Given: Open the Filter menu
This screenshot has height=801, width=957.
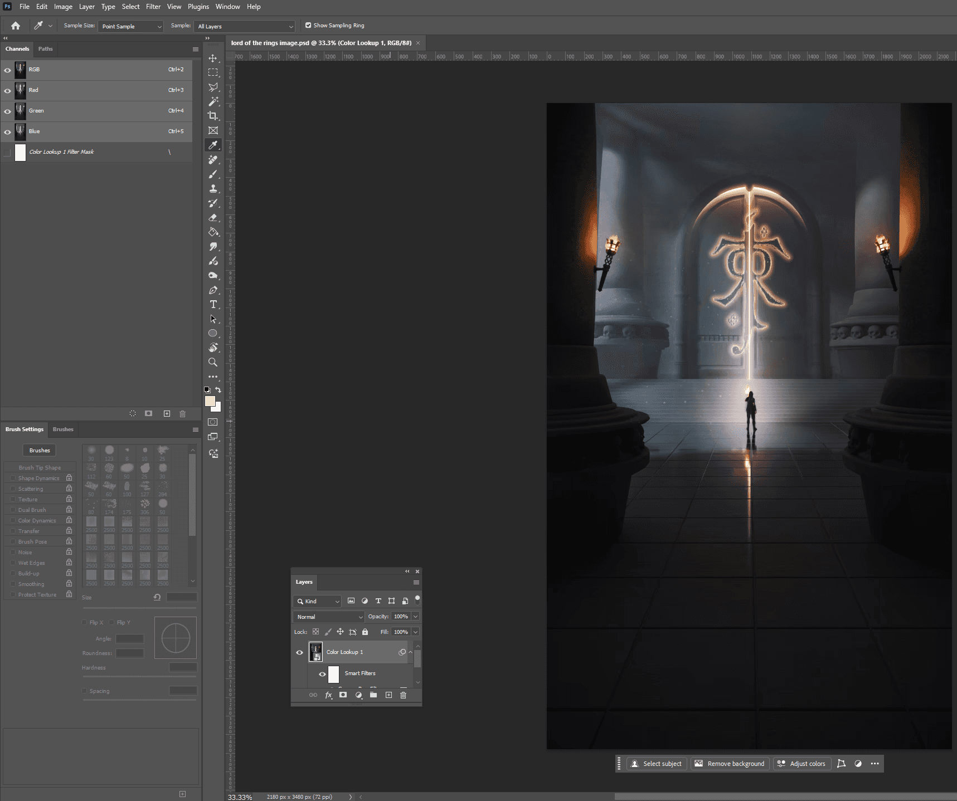Looking at the screenshot, I should [153, 7].
